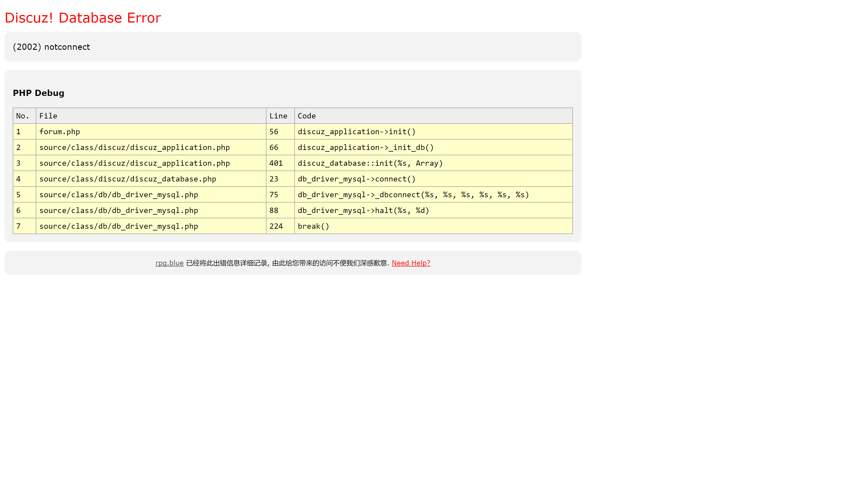The image size is (845, 489).
Task: Select discuz_application->_init_db() code cell
Action: click(x=433, y=147)
